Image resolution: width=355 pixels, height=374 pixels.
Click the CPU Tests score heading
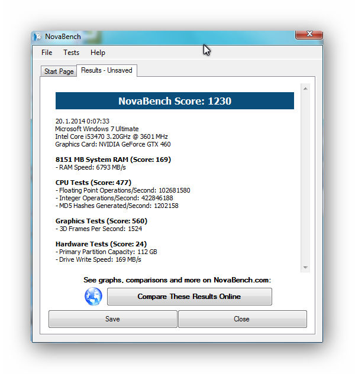(93, 183)
